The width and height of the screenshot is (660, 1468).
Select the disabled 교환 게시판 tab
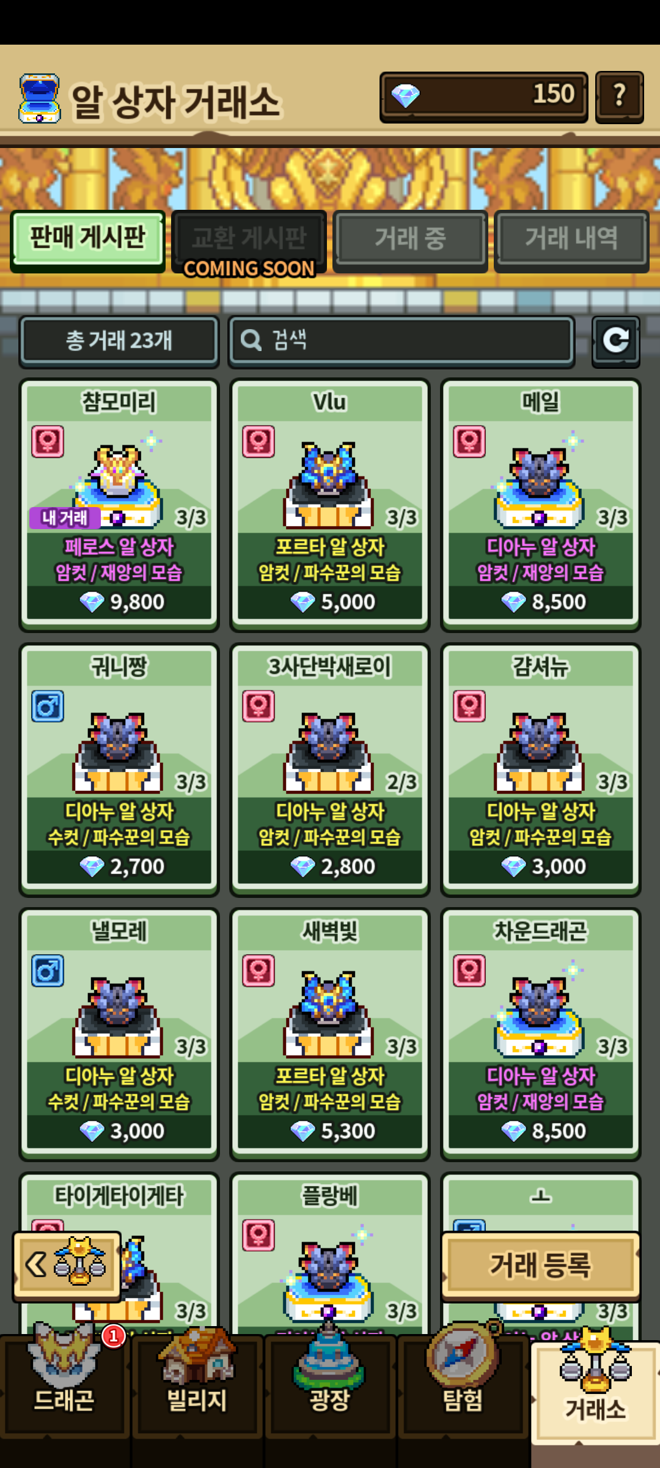click(x=249, y=240)
